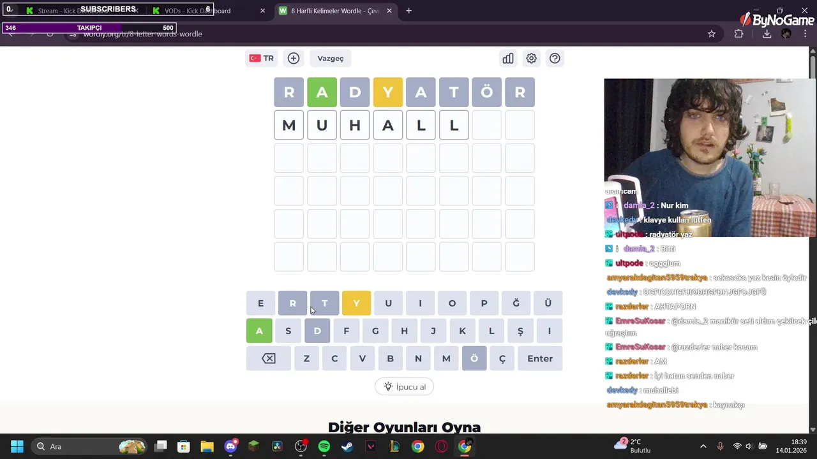Open OBS Studio from the taskbar

301,446
